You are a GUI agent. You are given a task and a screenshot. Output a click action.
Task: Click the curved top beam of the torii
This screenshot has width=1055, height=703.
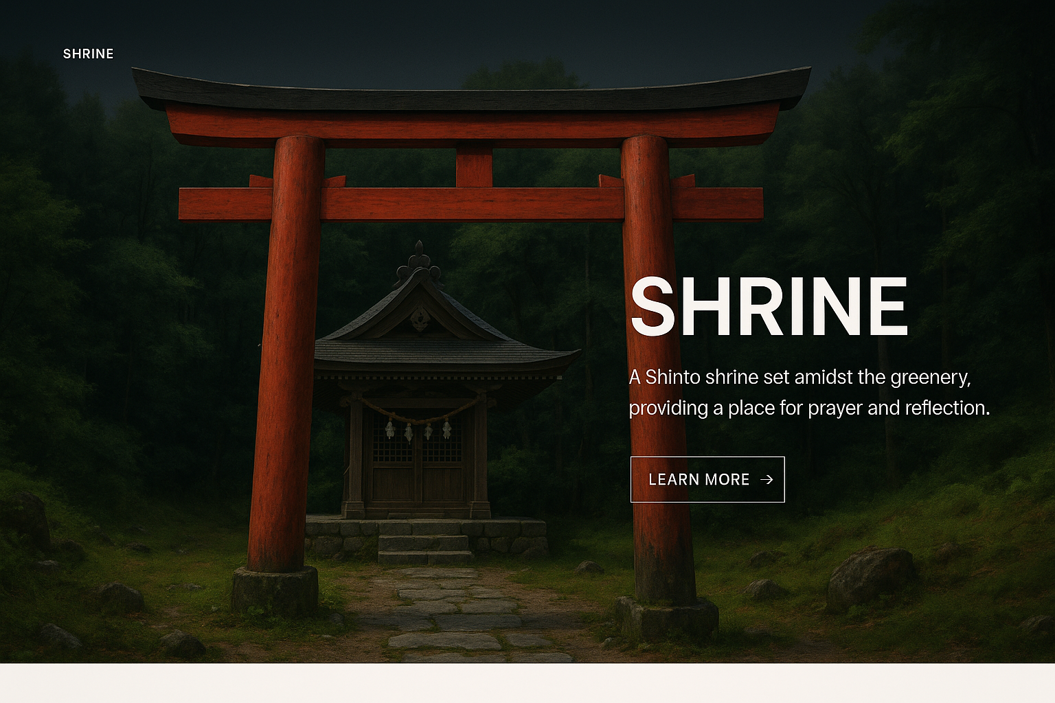471,96
